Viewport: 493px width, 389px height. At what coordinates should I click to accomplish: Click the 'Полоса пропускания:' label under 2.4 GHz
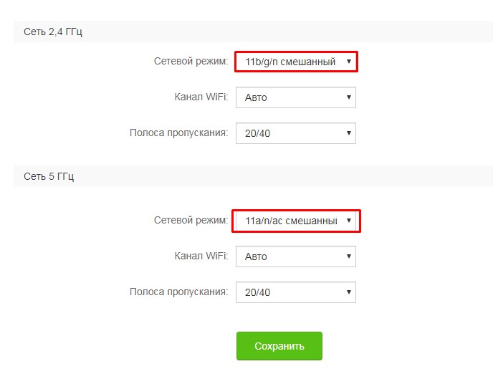178,133
